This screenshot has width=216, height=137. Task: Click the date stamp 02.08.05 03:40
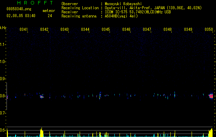21,16
